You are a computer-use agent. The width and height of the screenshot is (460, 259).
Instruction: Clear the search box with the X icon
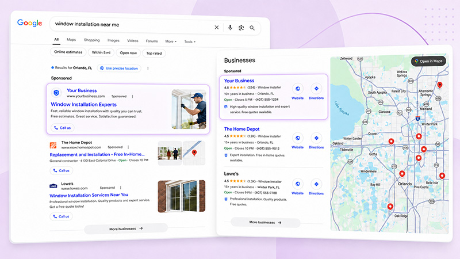tap(217, 27)
